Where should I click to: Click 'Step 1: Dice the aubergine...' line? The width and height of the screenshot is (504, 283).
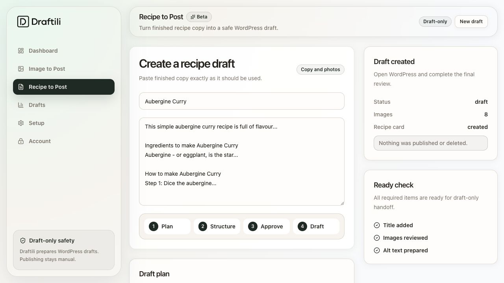(180, 183)
